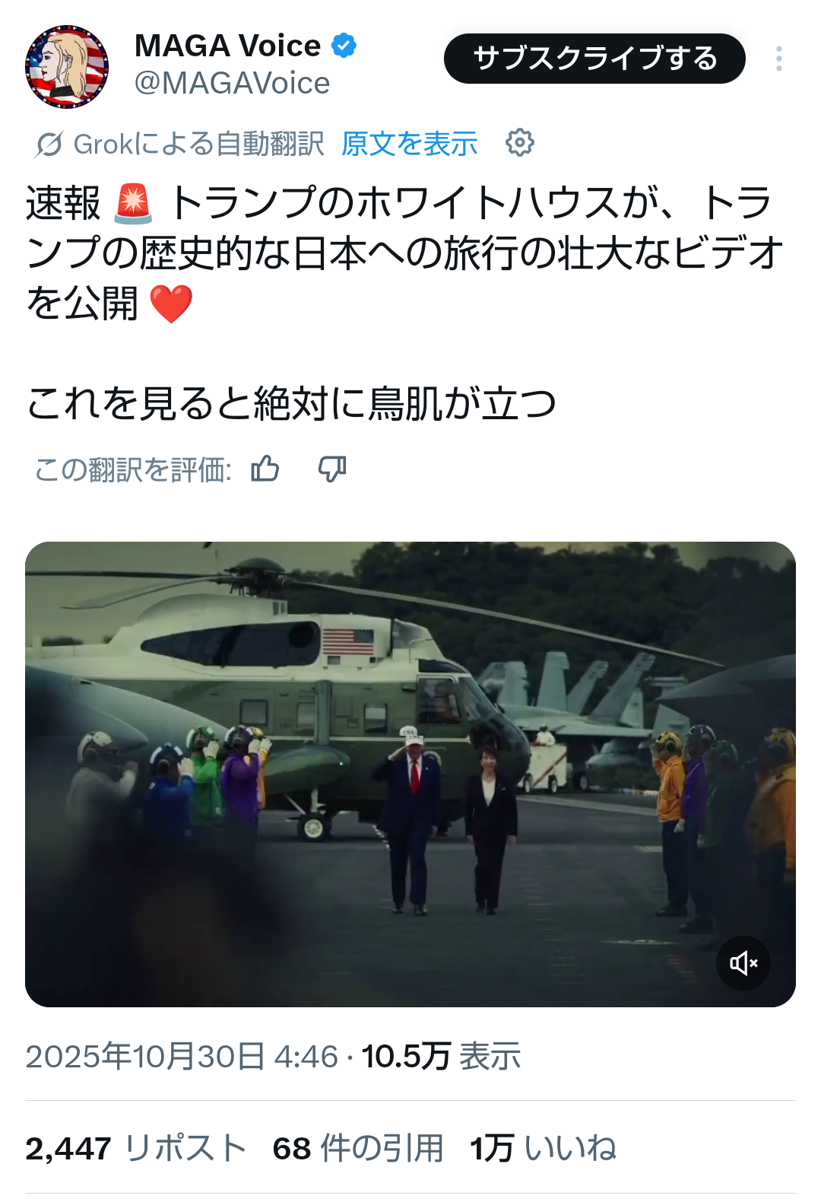Rate translation with thumbs down
The height and width of the screenshot is (1199, 821).
[332, 469]
